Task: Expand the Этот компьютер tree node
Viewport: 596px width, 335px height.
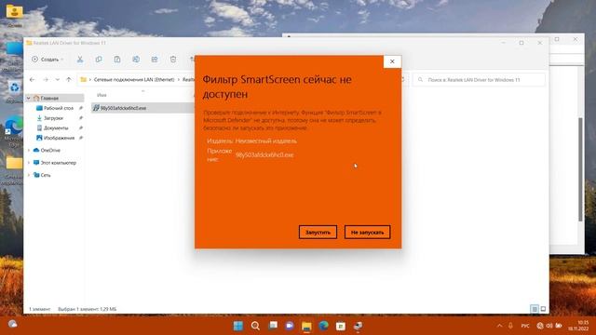Action: (x=29, y=163)
